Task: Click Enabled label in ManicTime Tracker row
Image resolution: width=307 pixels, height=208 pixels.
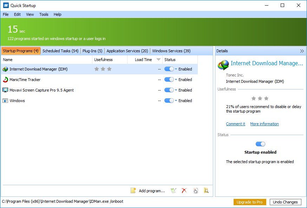Action: click(185, 80)
